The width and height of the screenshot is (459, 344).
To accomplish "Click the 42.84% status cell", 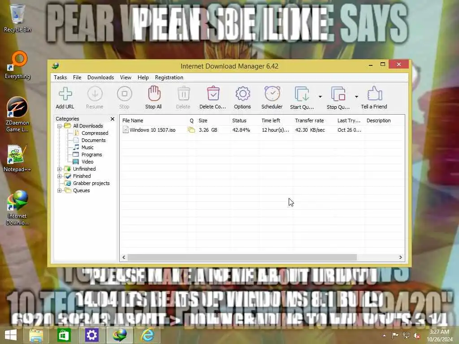I will [241, 130].
